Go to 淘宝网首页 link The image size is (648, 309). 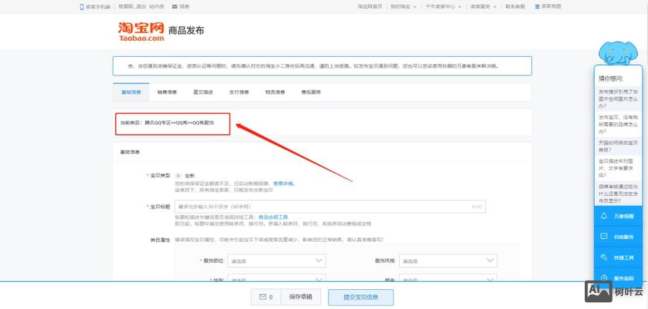pos(370,7)
